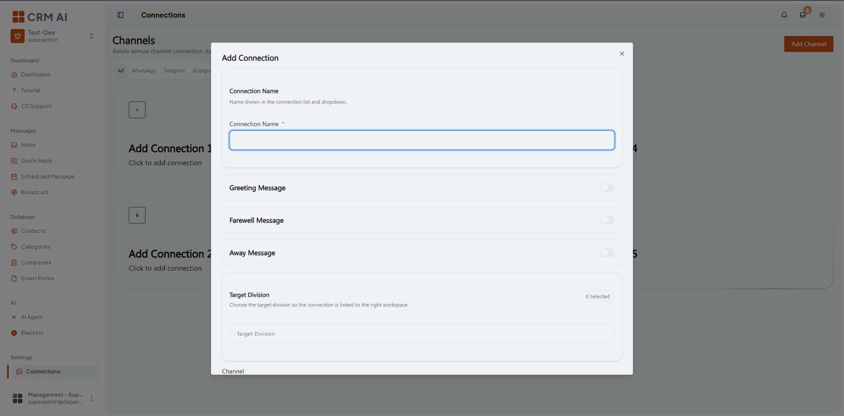
Task: Enable the Greeting Message toggle
Action: tap(608, 188)
